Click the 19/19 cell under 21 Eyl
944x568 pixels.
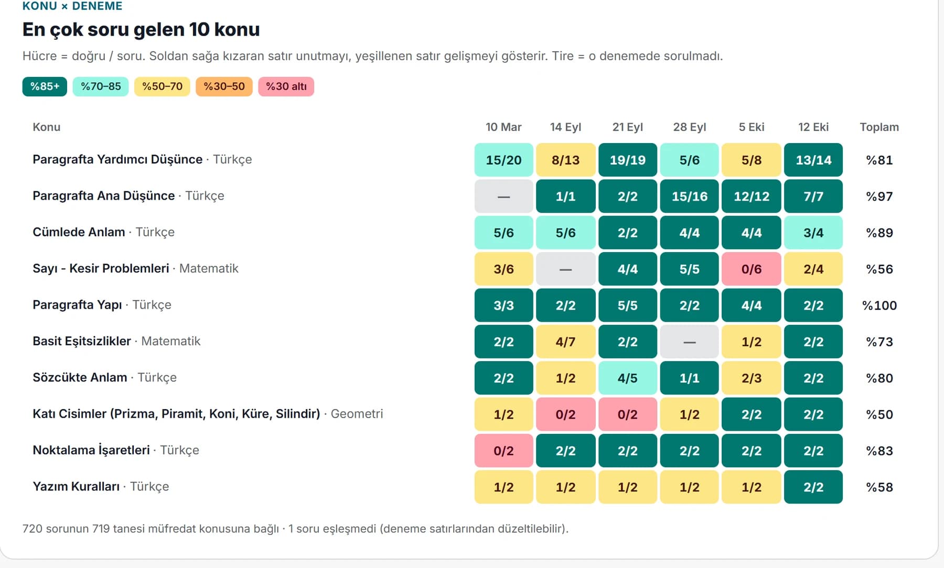tap(628, 160)
